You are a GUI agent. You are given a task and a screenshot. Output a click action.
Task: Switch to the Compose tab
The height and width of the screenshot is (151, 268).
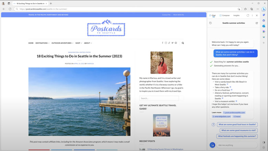(x=224, y=16)
